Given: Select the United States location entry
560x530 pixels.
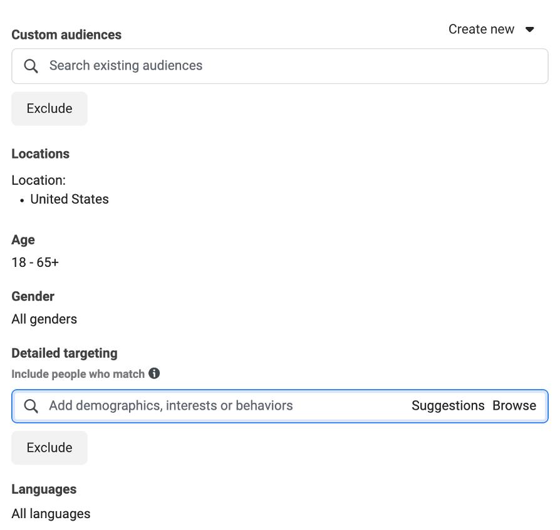Looking at the screenshot, I should (x=70, y=199).
